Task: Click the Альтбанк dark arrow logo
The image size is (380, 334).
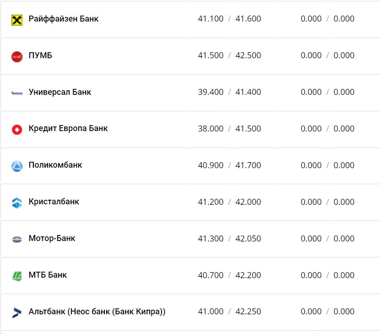Action: pyautogui.click(x=17, y=312)
